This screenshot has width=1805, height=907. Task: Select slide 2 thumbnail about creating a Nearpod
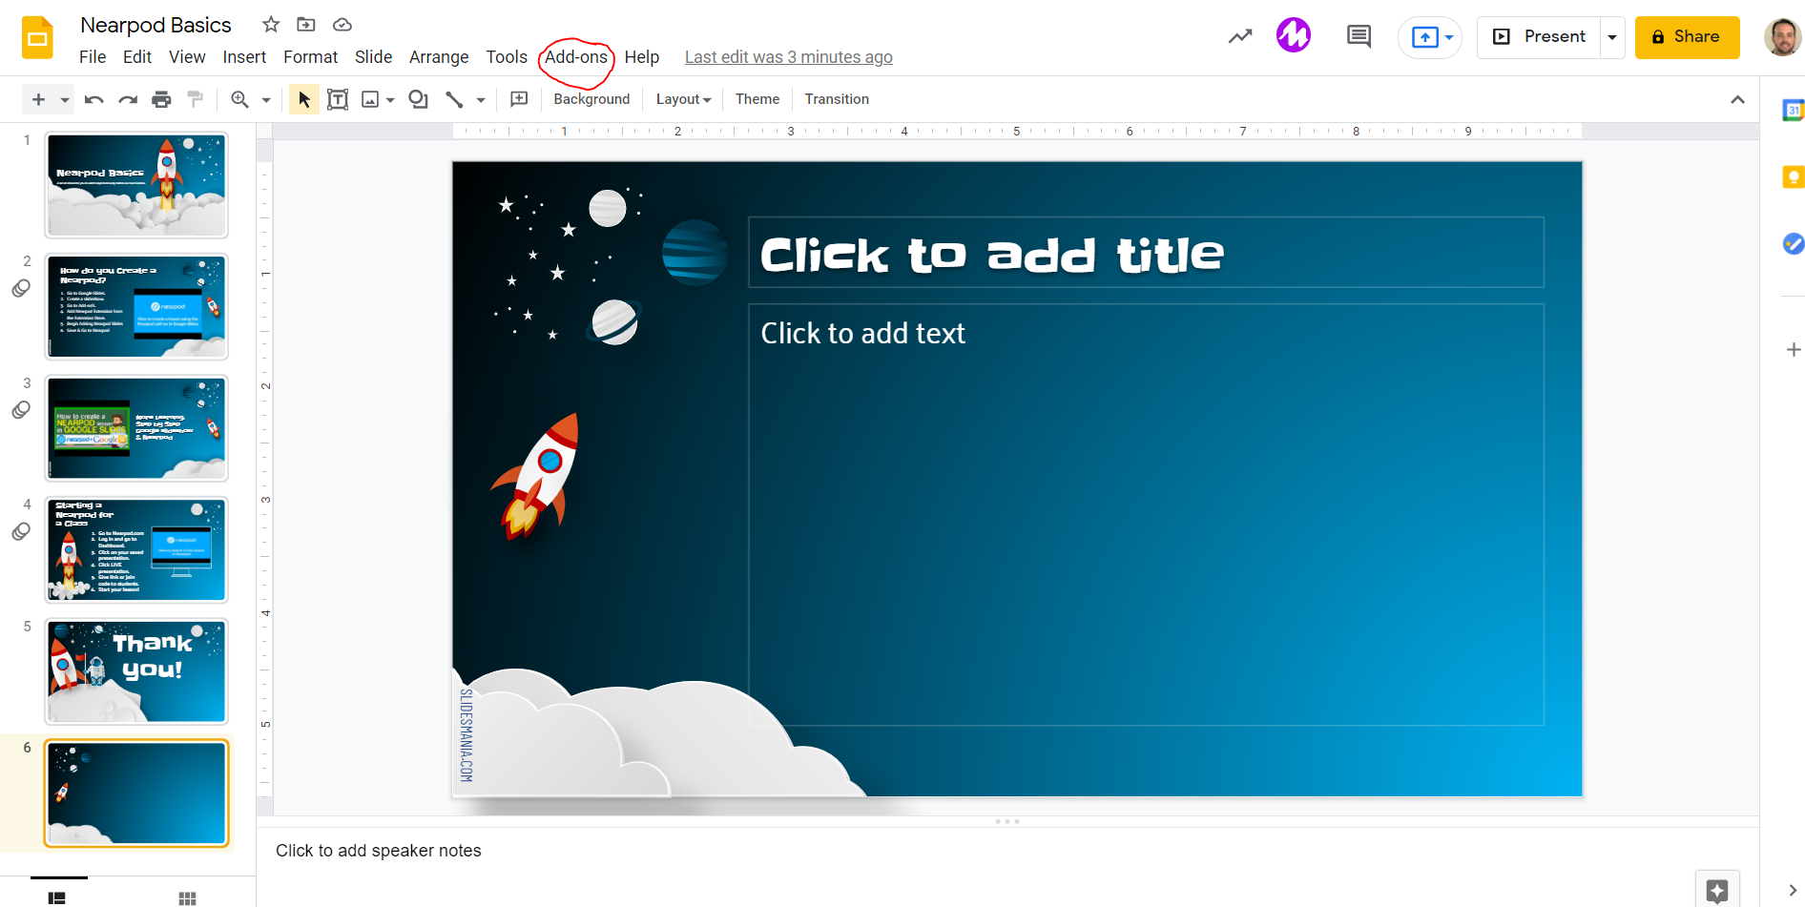pos(136,306)
